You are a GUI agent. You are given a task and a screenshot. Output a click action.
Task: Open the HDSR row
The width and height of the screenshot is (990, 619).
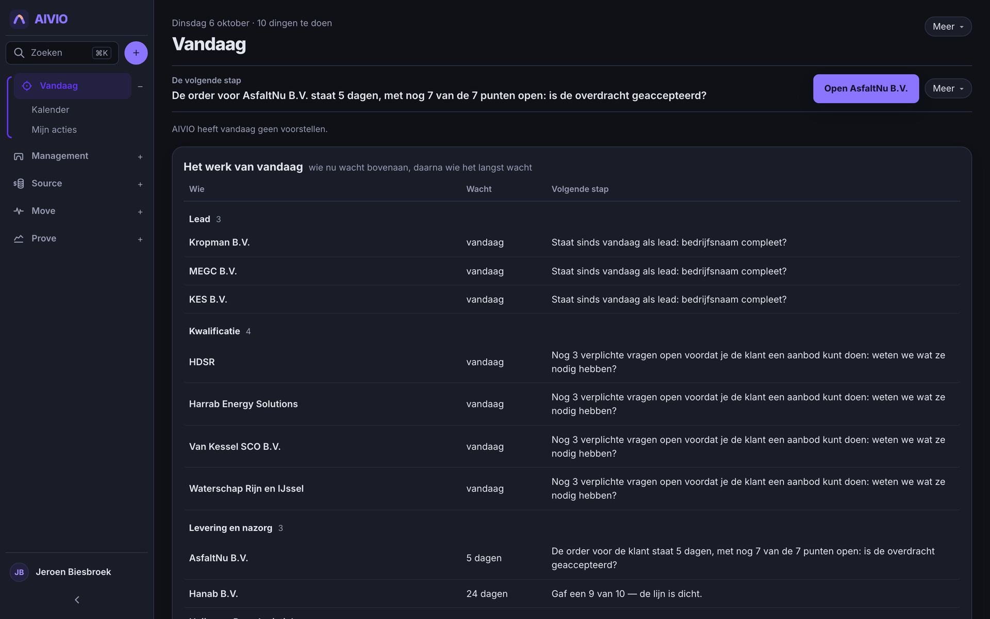pos(571,362)
